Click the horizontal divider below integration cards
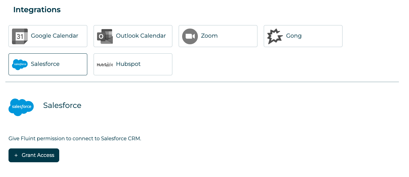The width and height of the screenshot is (409, 177). click(202, 82)
